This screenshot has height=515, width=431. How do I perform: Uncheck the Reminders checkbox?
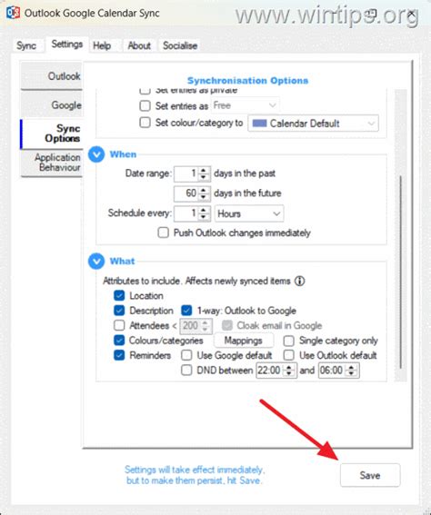coord(119,355)
